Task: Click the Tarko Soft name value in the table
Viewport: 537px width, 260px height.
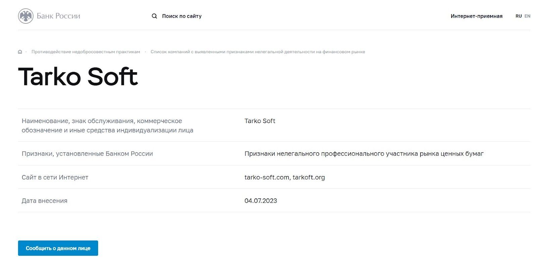Action: [x=260, y=121]
